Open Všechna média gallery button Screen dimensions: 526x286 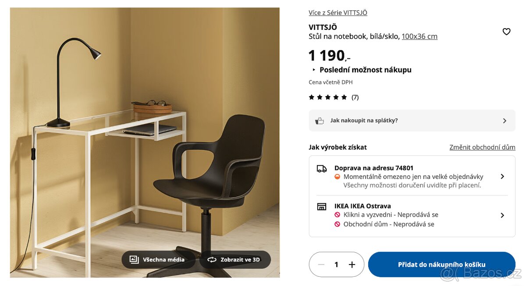pyautogui.click(x=159, y=260)
